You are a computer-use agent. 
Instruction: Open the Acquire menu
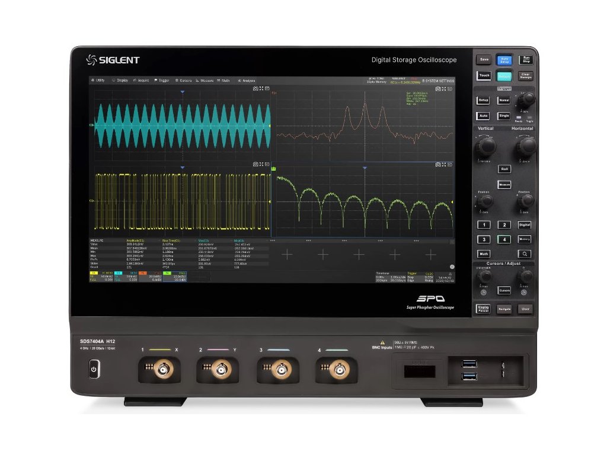[x=141, y=81]
